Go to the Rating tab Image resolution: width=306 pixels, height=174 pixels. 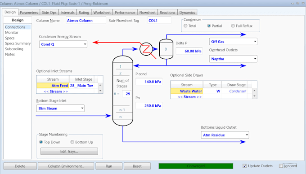tap(84, 13)
